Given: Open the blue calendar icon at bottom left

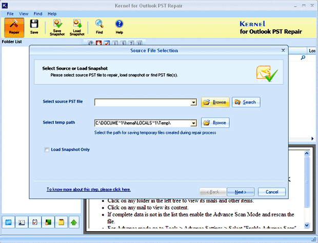Looking at the screenshot, I should [8, 222].
